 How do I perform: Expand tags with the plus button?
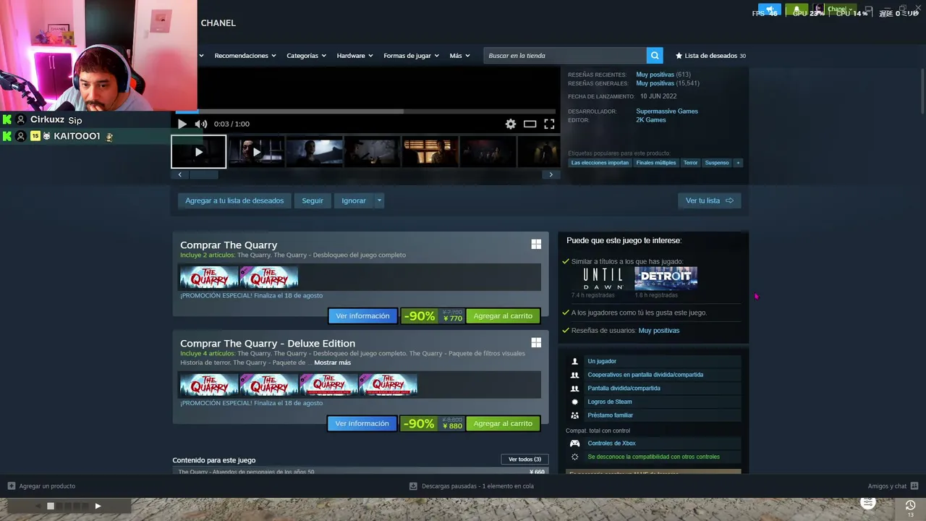pyautogui.click(x=738, y=163)
